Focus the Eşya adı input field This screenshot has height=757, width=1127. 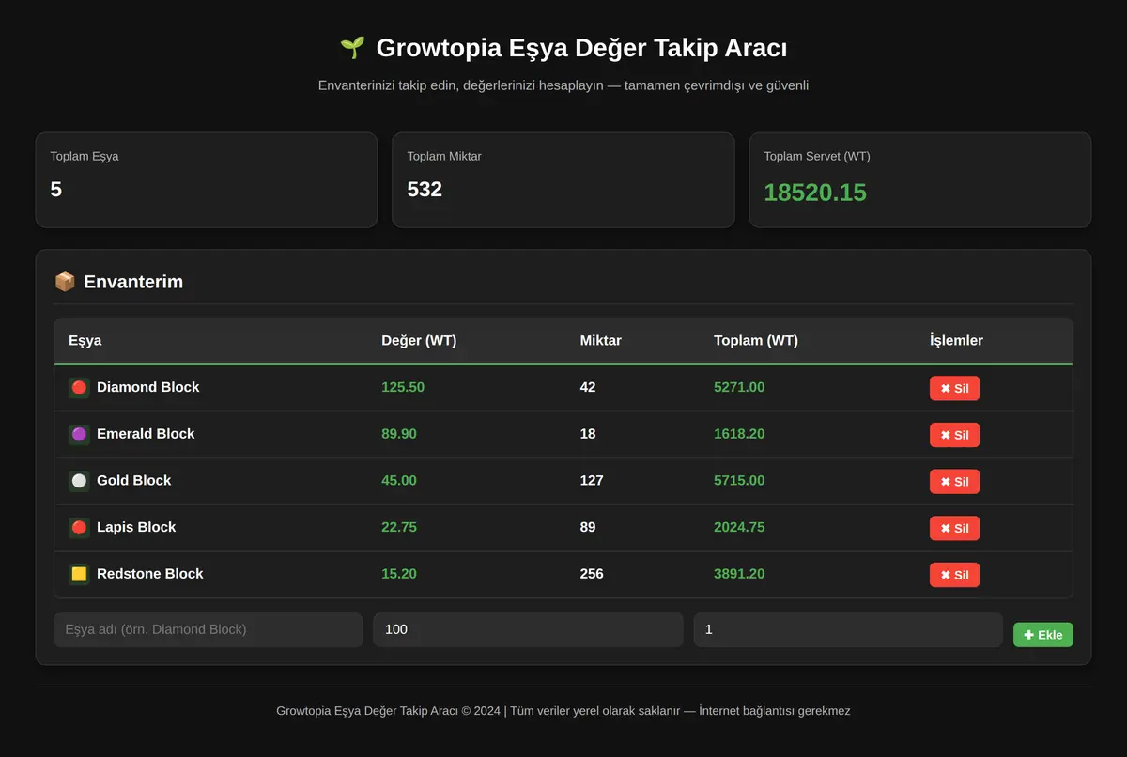(208, 630)
